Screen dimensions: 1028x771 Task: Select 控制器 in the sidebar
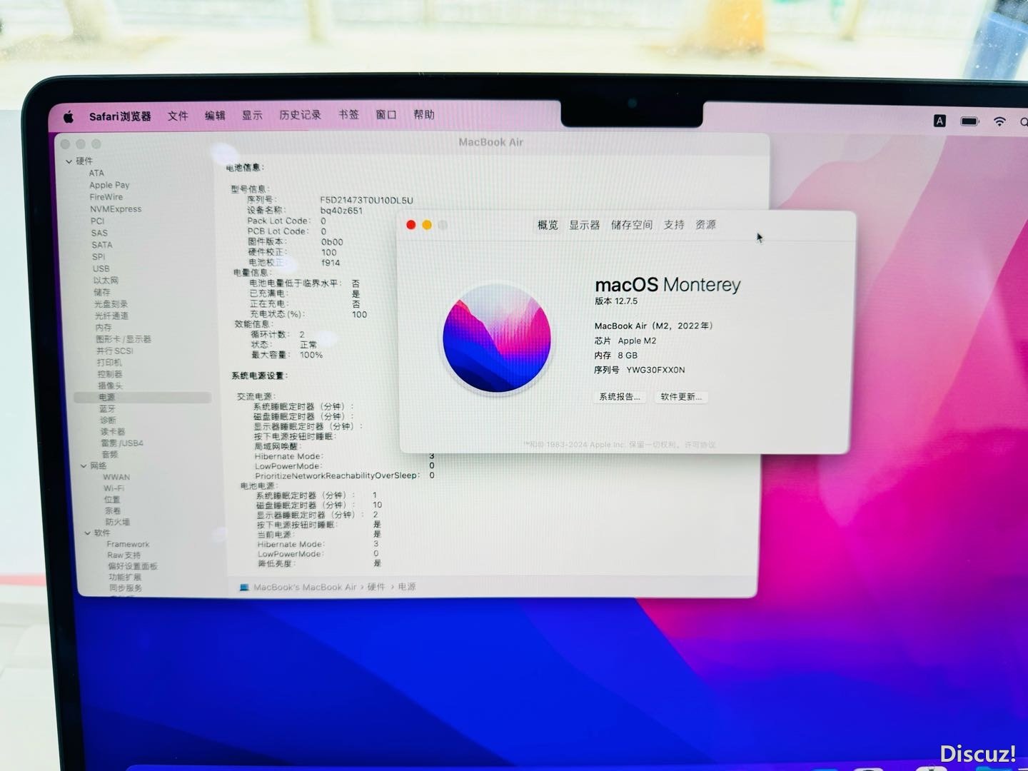click(x=110, y=374)
